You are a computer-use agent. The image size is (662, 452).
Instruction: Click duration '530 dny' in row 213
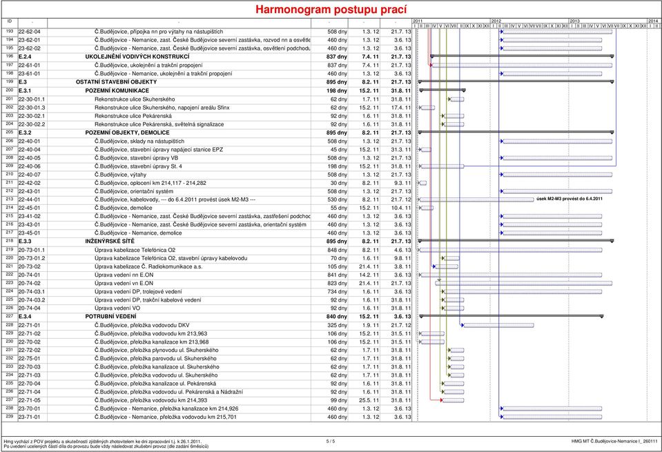(x=338, y=199)
